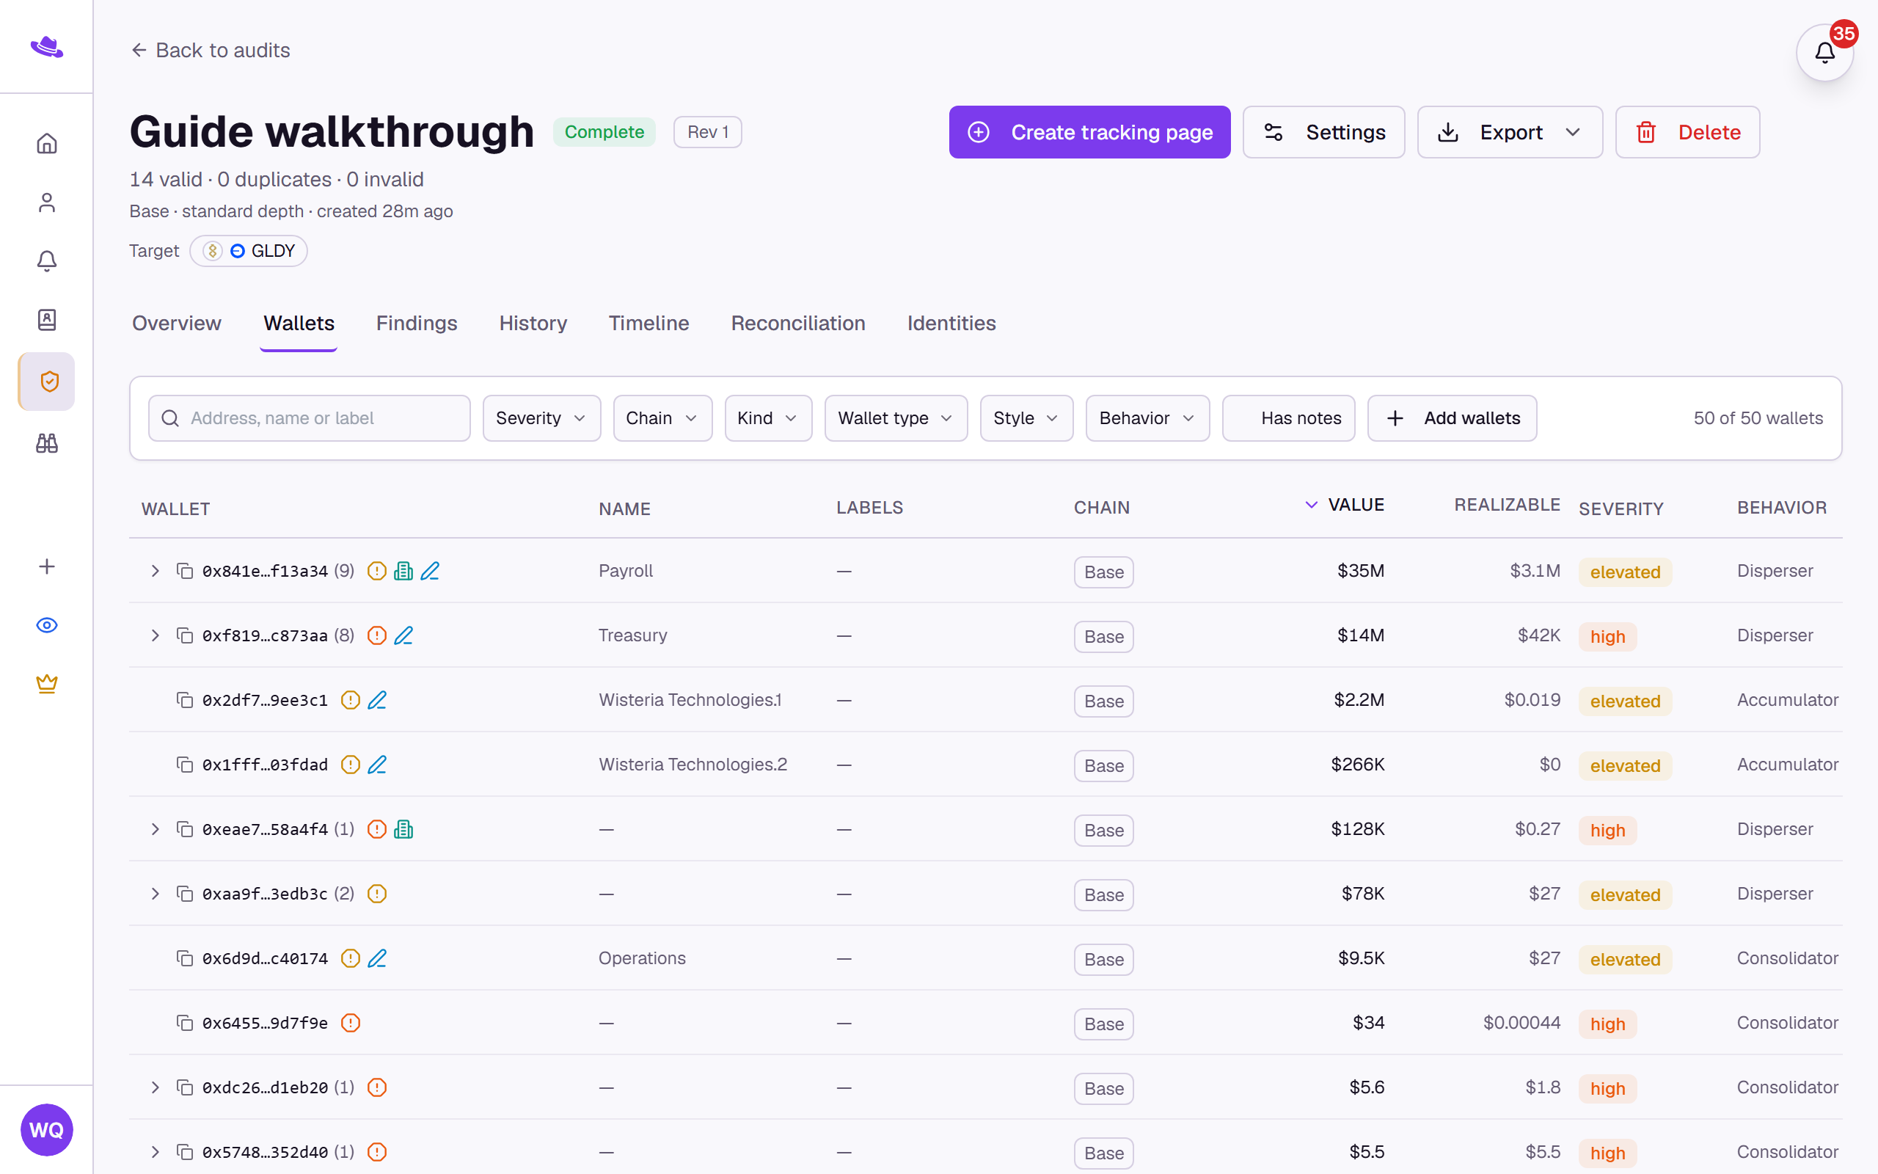This screenshot has height=1174, width=1878.
Task: Switch to the Timeline tab
Action: click(x=648, y=323)
